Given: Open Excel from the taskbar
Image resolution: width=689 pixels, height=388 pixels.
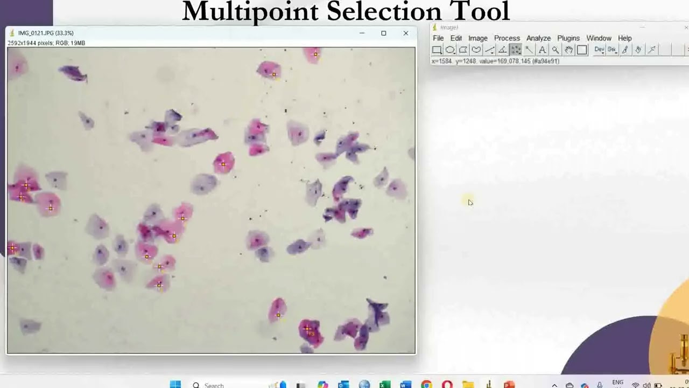Looking at the screenshot, I should [385, 385].
